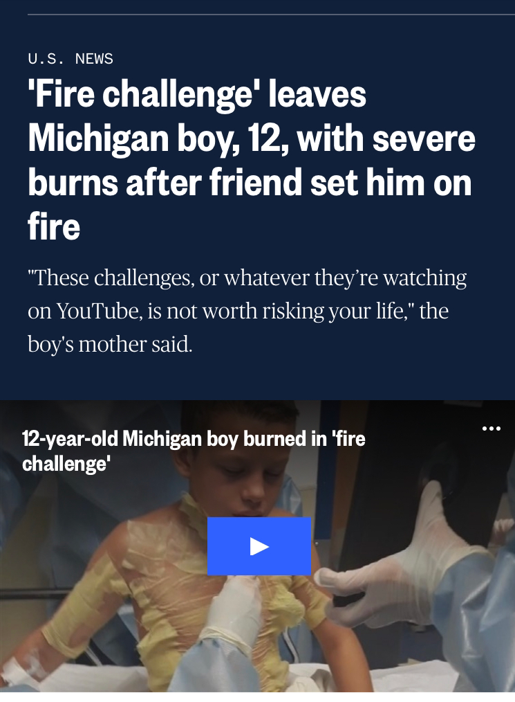Click the final headline word 'fire'
This screenshot has width=515, height=702.
[54, 226]
